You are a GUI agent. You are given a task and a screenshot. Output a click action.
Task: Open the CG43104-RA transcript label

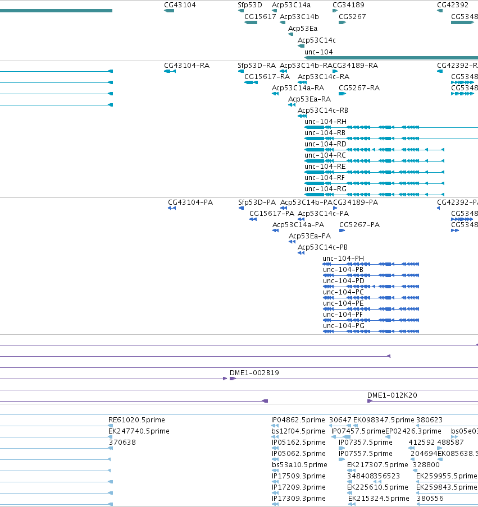point(187,65)
